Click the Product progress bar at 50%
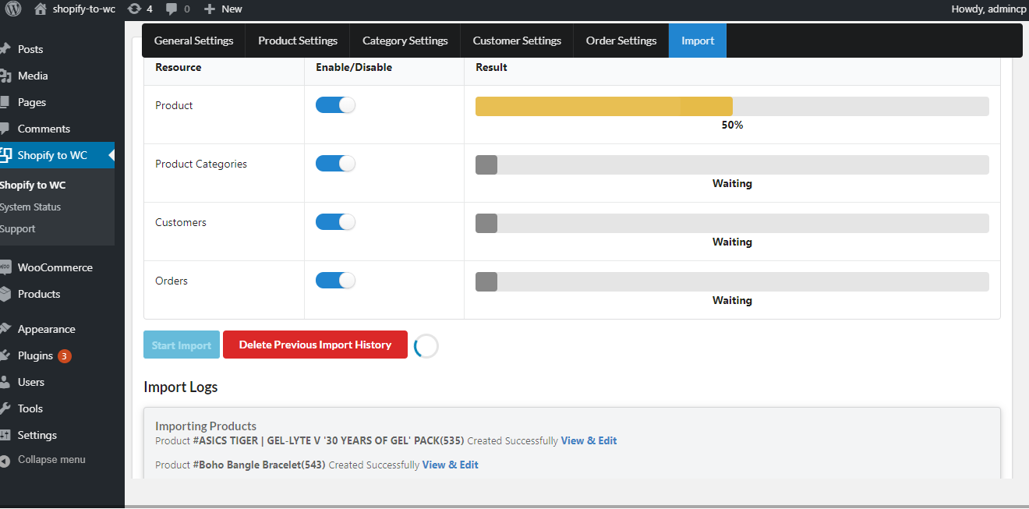The image size is (1029, 509). [732, 106]
